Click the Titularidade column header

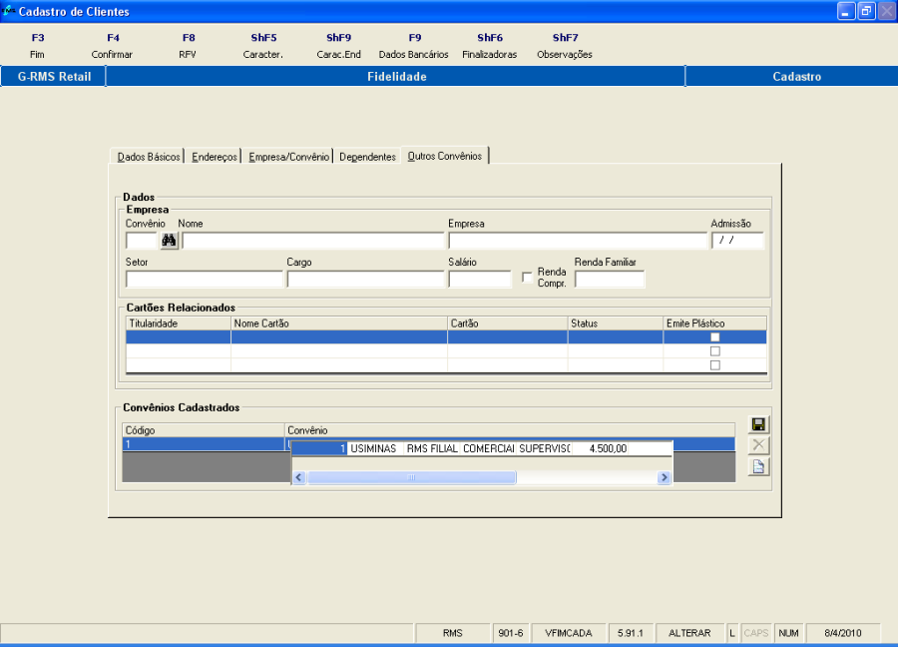click(179, 323)
